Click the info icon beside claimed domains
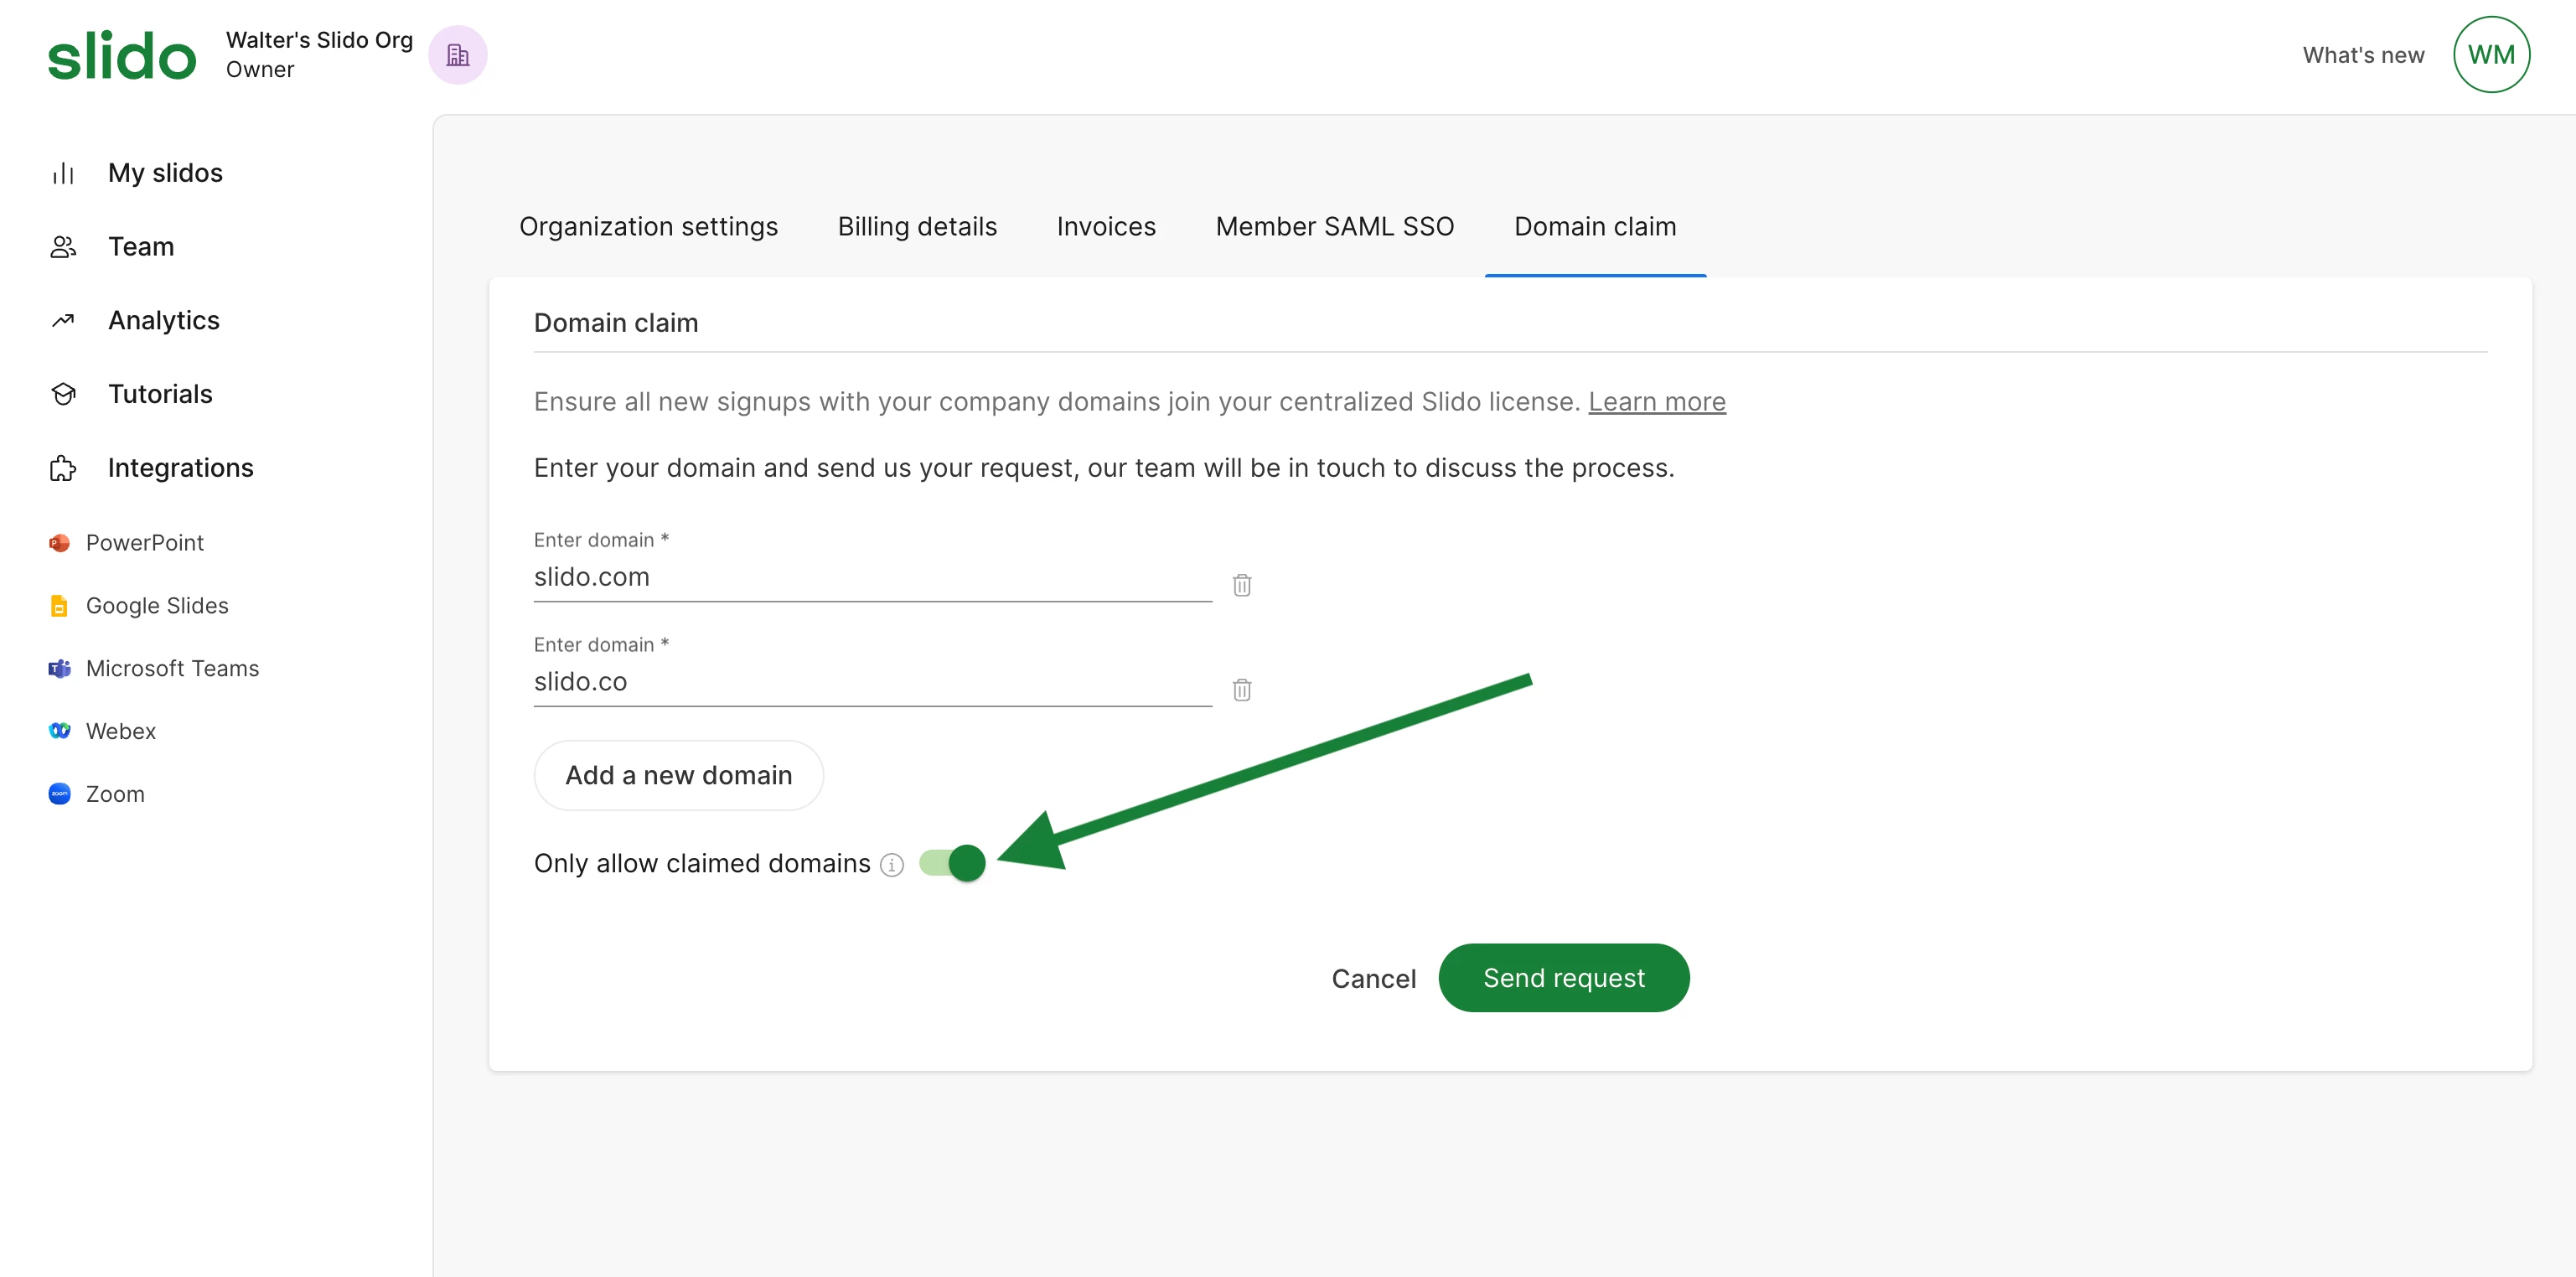 pos(891,865)
